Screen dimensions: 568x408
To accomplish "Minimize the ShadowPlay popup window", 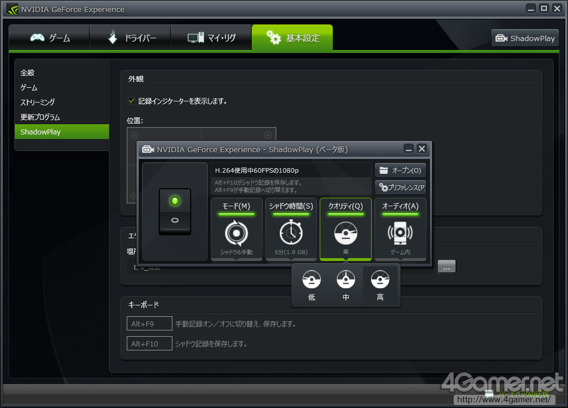I will 409,149.
